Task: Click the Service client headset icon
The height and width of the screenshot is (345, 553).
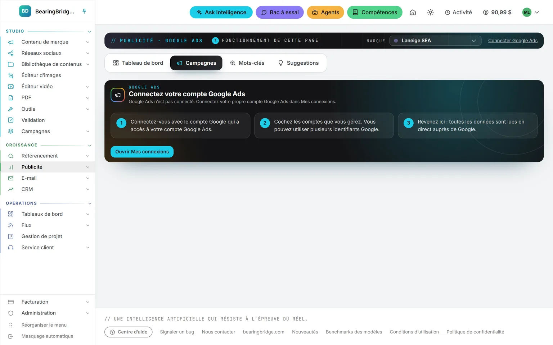Action: (x=11, y=248)
